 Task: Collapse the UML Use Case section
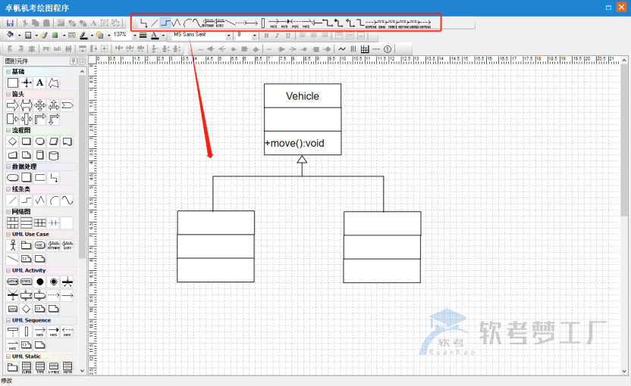8,235
